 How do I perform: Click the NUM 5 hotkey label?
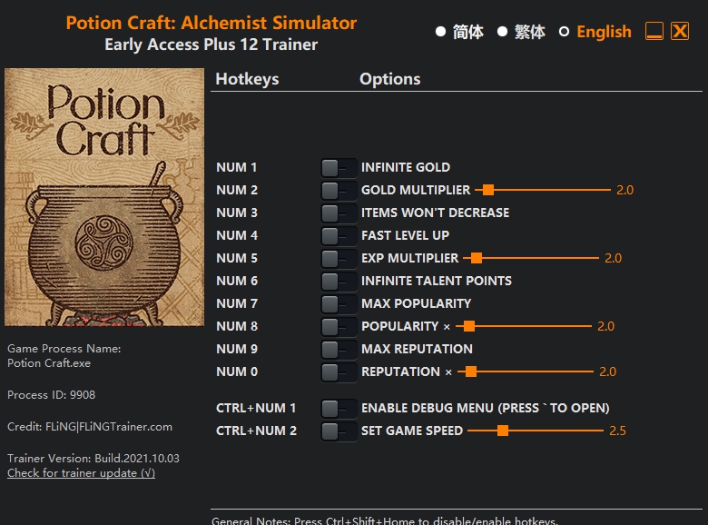point(237,259)
